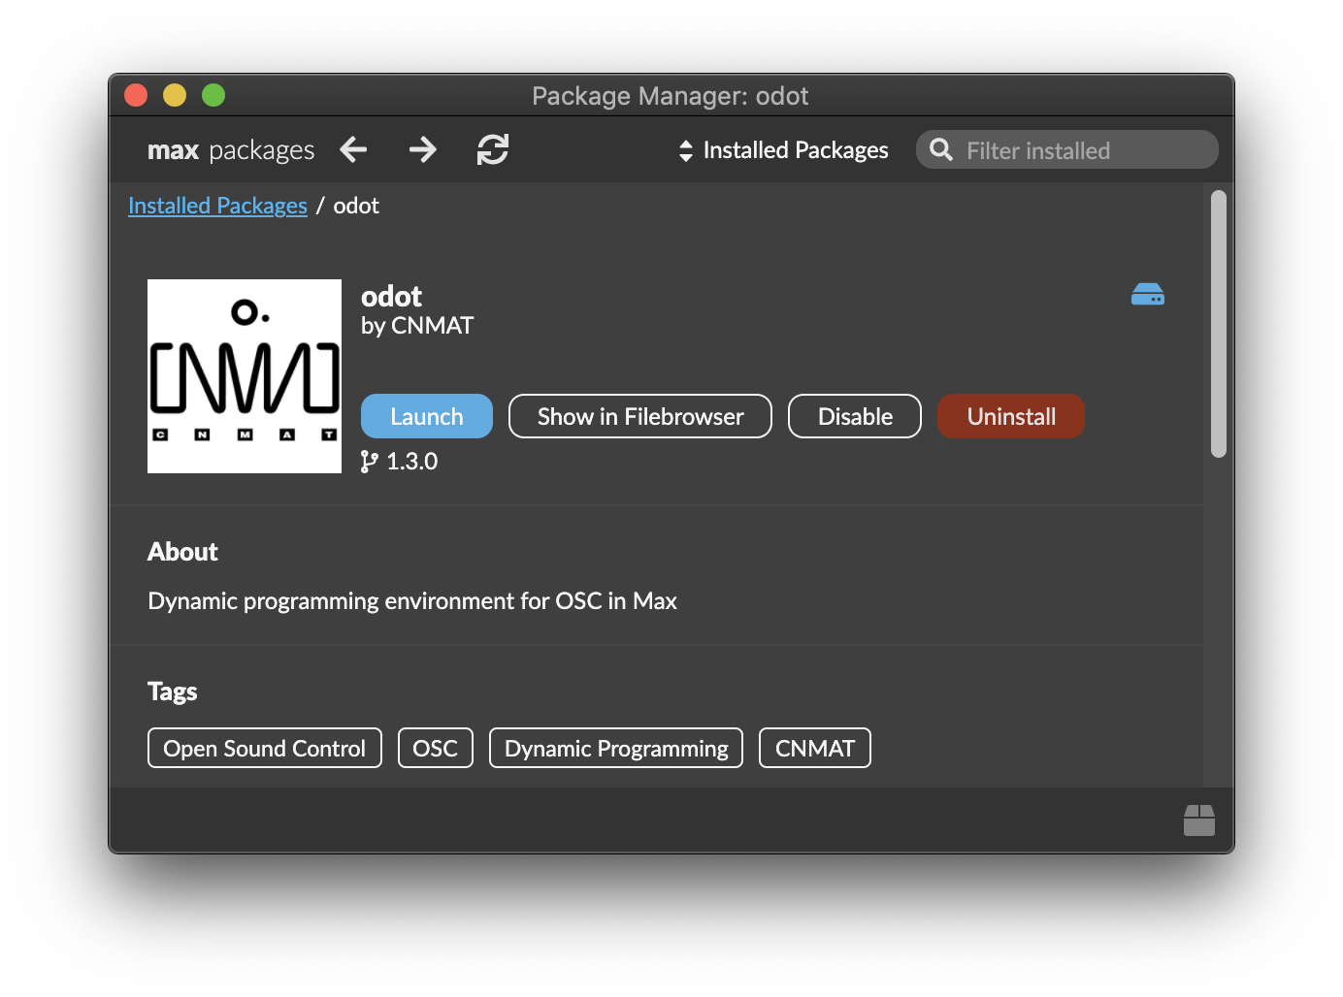Click the 'by CNMAT' author text
Image resolution: width=1343 pixels, height=997 pixels.
click(x=417, y=326)
